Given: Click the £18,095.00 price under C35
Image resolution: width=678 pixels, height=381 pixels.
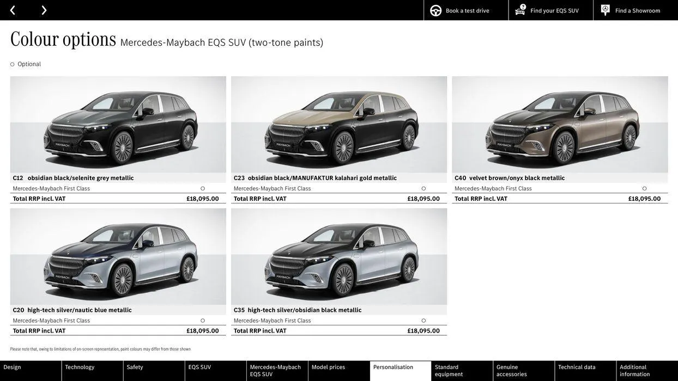Looking at the screenshot, I should point(423,331).
